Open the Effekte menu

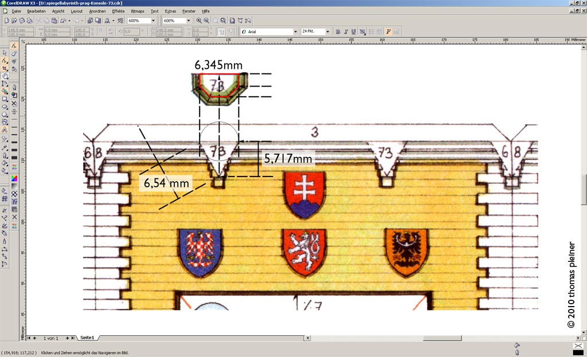coord(118,11)
